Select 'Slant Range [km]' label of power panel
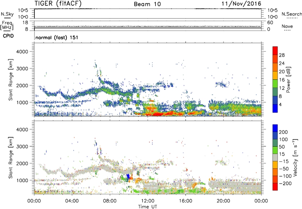302x209 pixels. click(11, 80)
